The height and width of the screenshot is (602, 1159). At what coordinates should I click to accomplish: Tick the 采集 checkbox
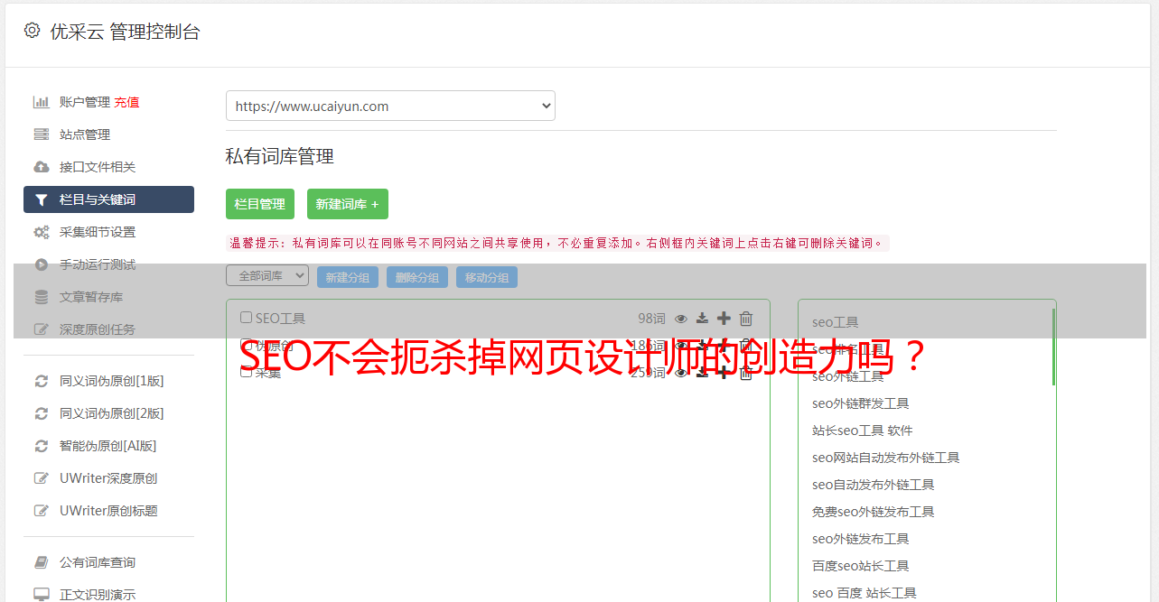pos(246,372)
